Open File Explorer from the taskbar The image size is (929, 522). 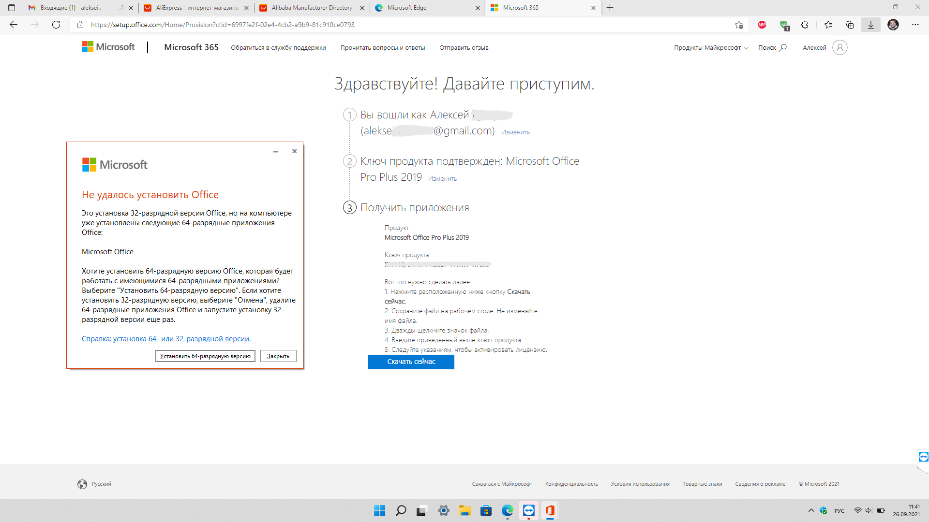tap(465, 510)
